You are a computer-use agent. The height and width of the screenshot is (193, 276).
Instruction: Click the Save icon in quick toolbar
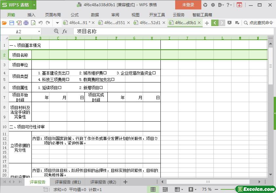tap(11, 23)
